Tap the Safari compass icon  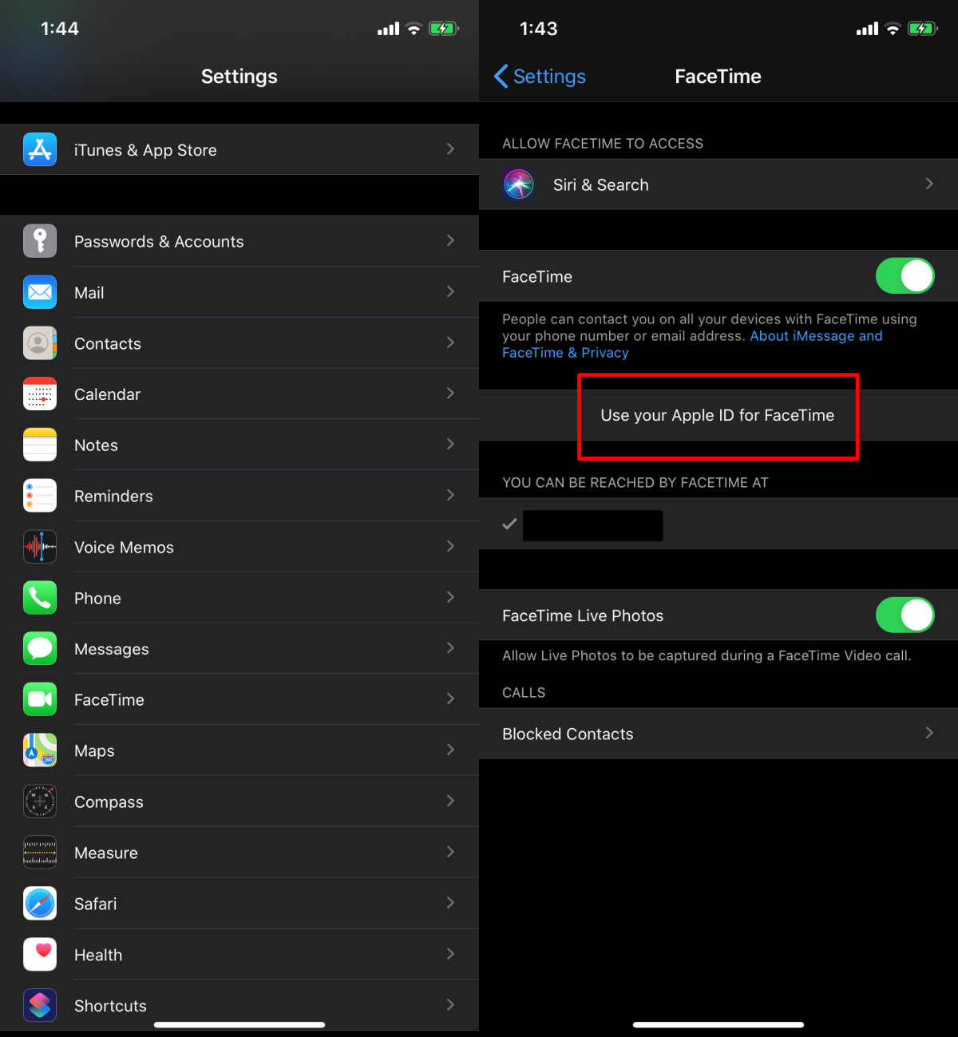(40, 903)
